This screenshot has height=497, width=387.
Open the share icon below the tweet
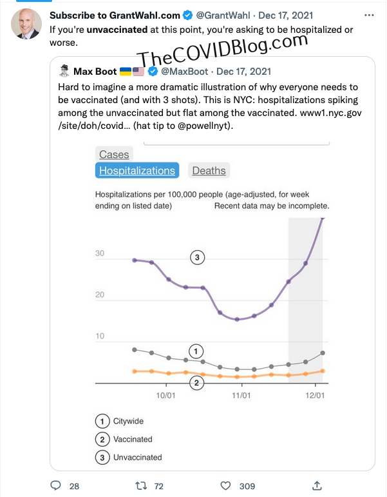pyautogui.click(x=317, y=485)
